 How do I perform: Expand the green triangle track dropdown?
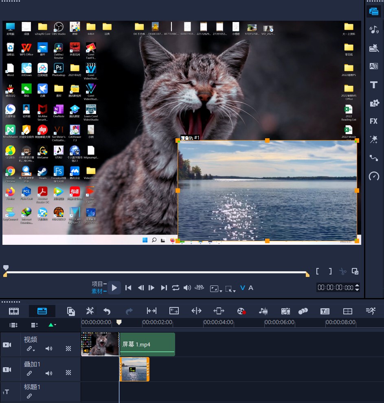[53, 325]
